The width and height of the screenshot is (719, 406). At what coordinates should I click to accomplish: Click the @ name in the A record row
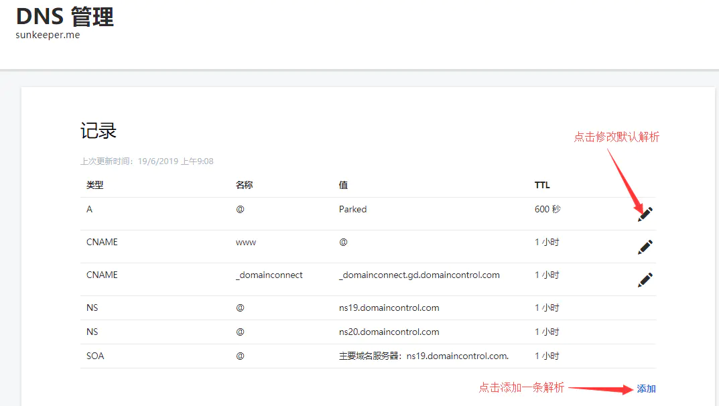(x=241, y=210)
